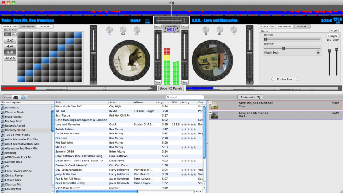Adjust the Depth vertical slider
Viewport: 343px width, 193px height.
[337, 59]
